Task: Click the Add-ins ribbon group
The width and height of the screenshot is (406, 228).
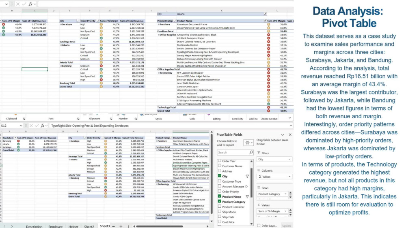Action: click(253, 119)
